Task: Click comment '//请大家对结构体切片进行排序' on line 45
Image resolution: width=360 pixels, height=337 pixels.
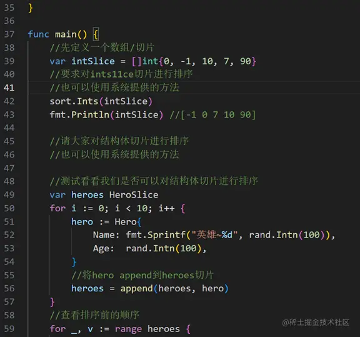Action: (119, 141)
